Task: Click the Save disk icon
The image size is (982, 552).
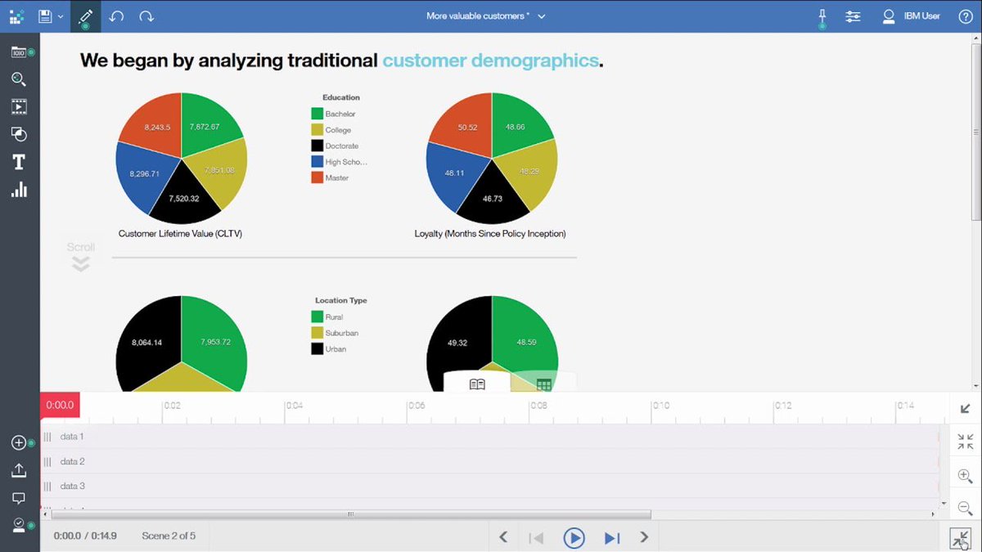Action: [x=46, y=16]
